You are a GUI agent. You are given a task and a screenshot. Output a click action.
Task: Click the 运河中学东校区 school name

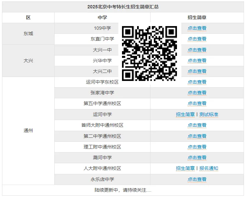click(102, 82)
